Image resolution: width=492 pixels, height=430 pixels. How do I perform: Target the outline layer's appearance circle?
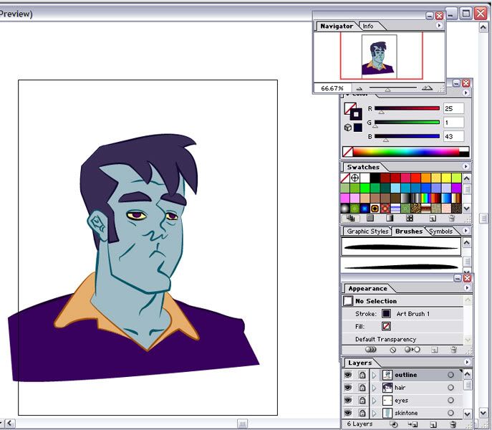click(450, 375)
